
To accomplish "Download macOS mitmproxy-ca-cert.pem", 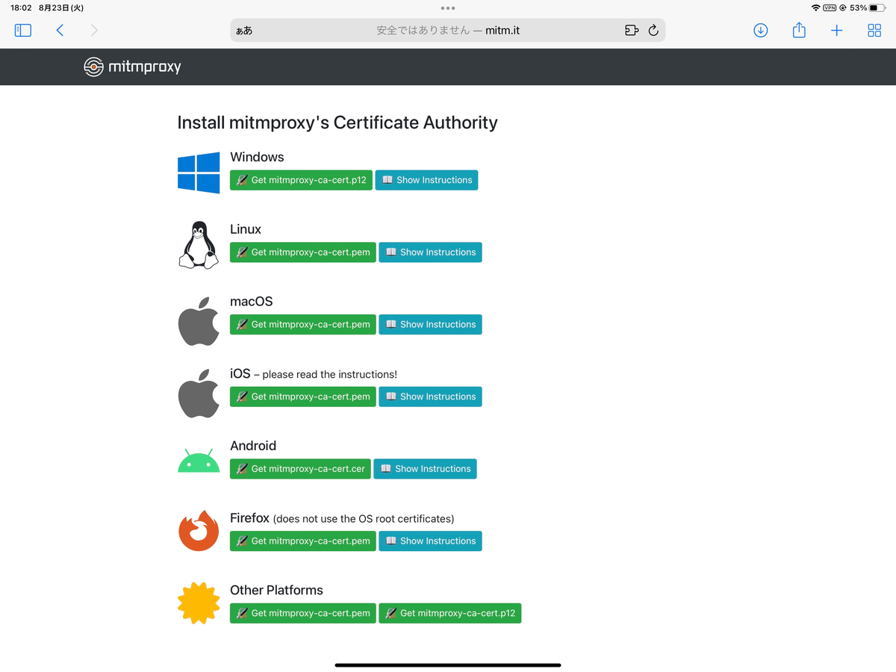I will pyautogui.click(x=303, y=325).
